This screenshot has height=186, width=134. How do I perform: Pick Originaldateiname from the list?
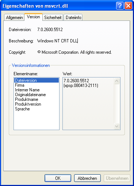37,95
